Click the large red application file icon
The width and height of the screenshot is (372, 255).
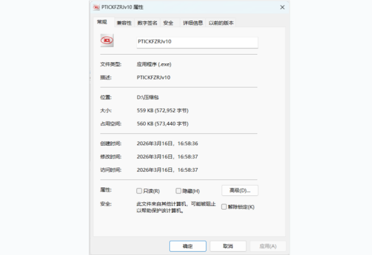click(x=107, y=41)
